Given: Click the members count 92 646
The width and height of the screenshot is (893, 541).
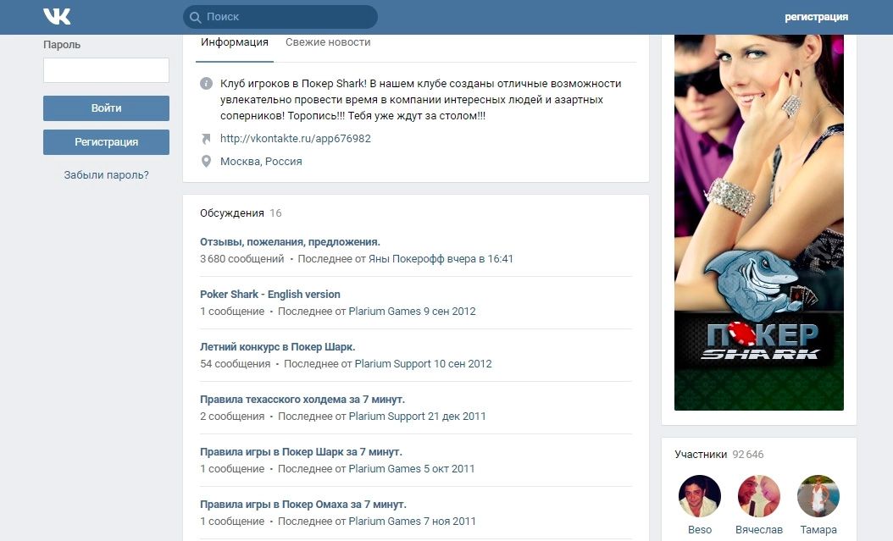Looking at the screenshot, I should point(748,455).
